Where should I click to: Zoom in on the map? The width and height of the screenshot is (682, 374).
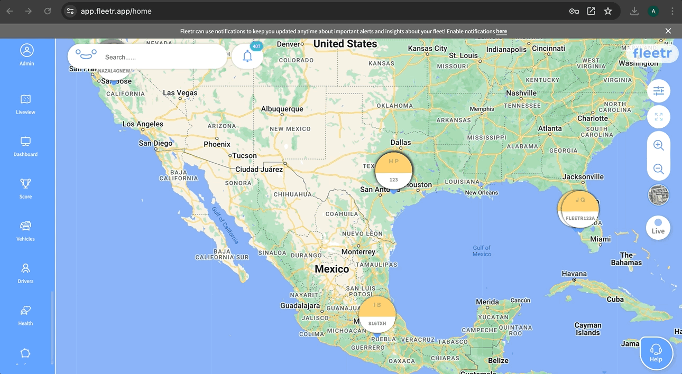(x=659, y=145)
